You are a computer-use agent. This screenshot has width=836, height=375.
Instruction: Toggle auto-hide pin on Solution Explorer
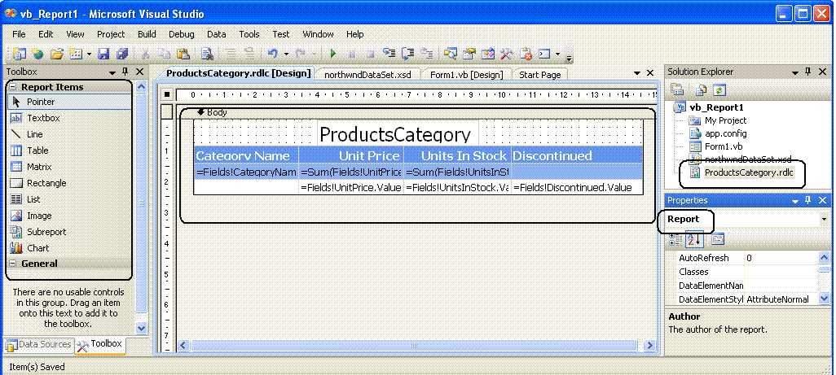(809, 72)
